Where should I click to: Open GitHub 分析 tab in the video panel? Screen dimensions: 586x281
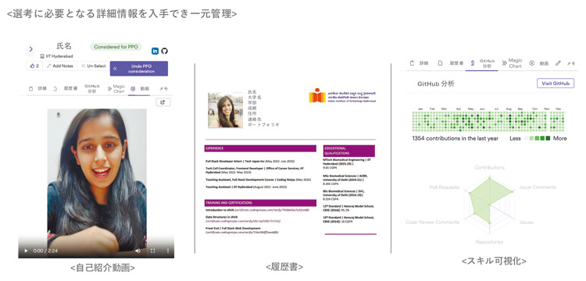92,88
